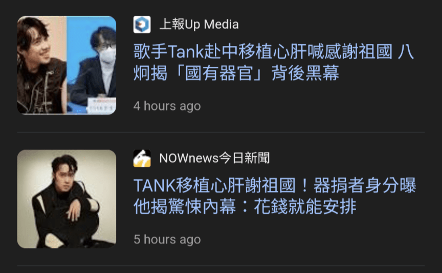Screen dimensions: 442x273
Task: Open headline starting 歌手Tank赴中移植心肝
Action: tap(273, 62)
